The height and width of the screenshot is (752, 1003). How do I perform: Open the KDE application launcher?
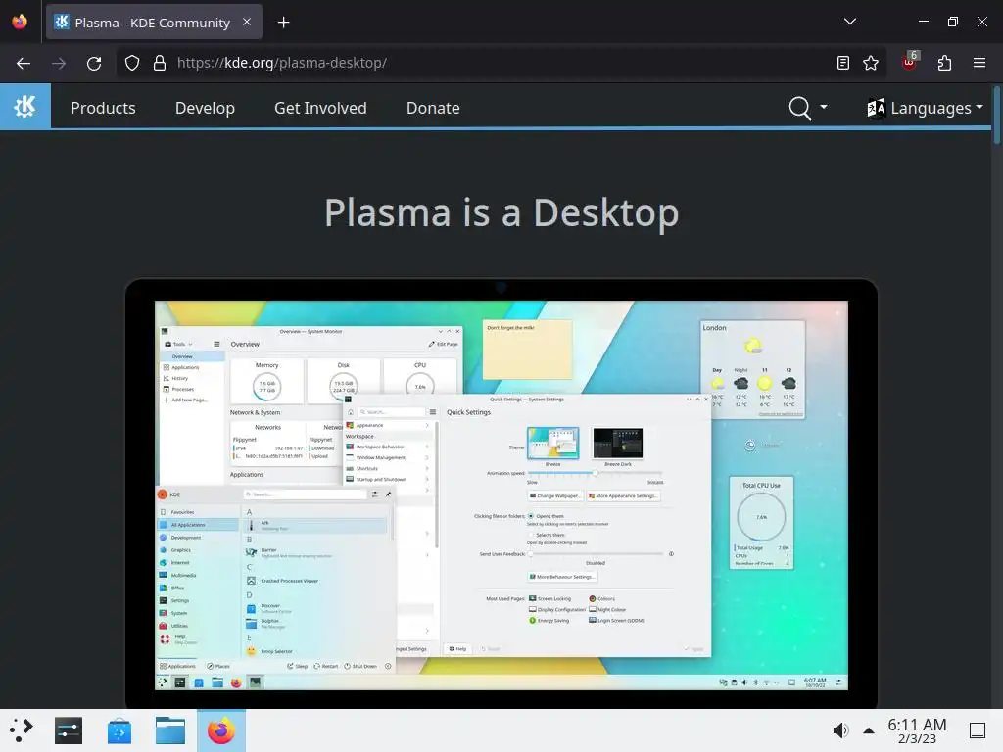22,730
